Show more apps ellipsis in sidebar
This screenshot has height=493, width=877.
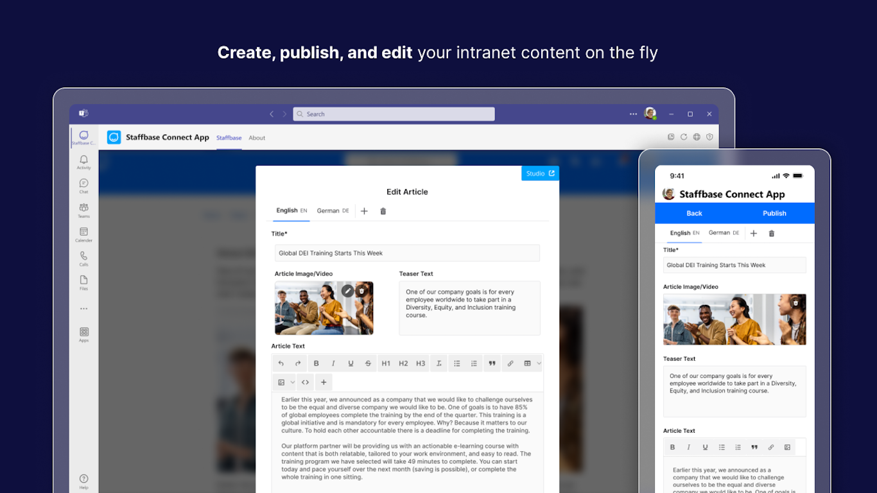click(83, 309)
